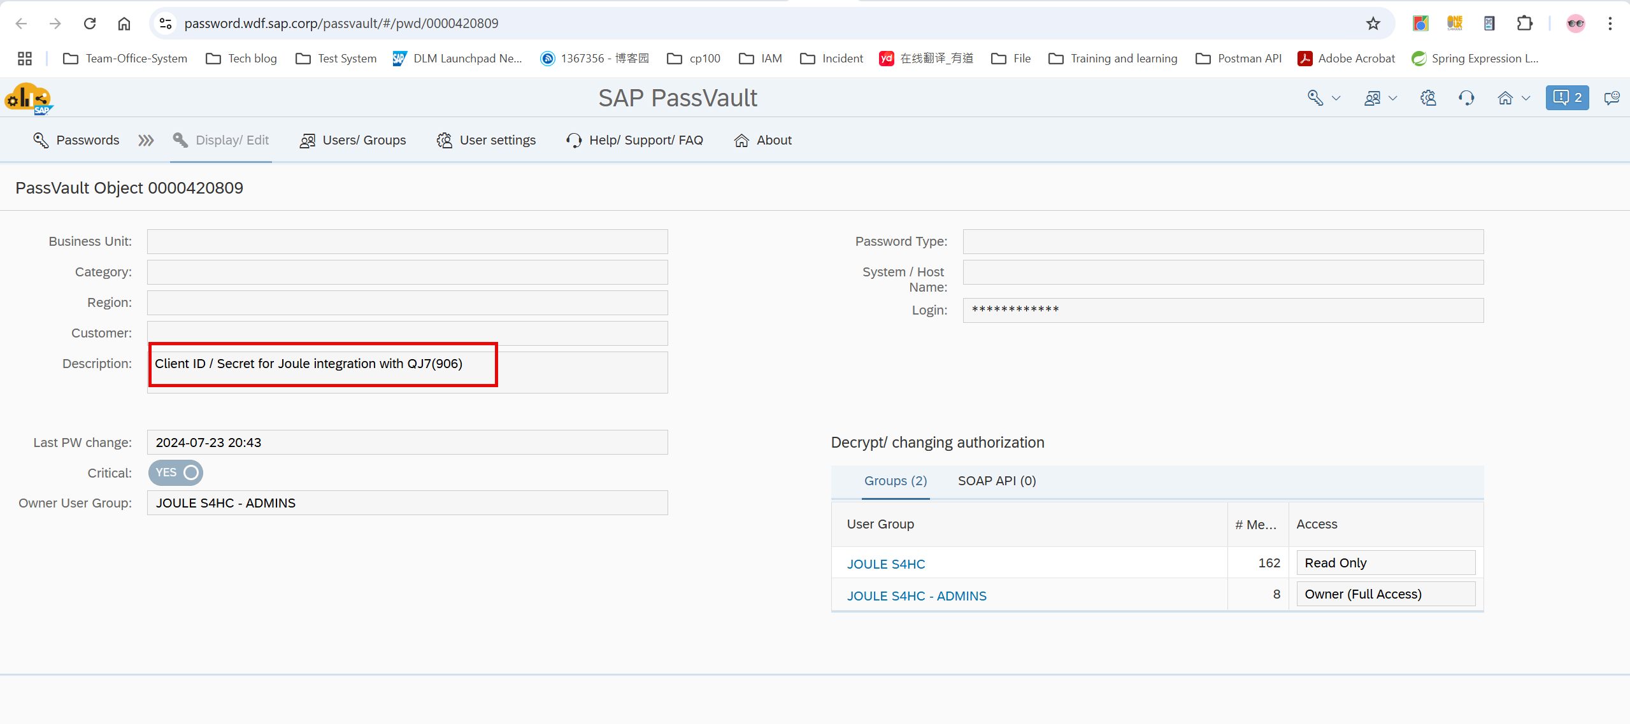
Task: Open Training and learning bookmark folder
Action: [1113, 59]
